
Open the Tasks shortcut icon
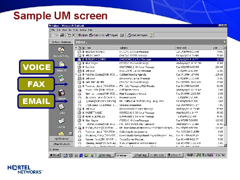pos(61,107)
